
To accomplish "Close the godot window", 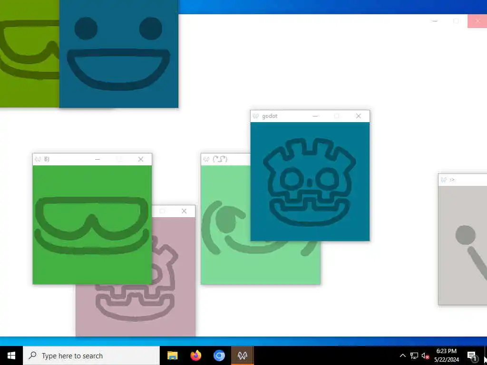I will click(359, 116).
